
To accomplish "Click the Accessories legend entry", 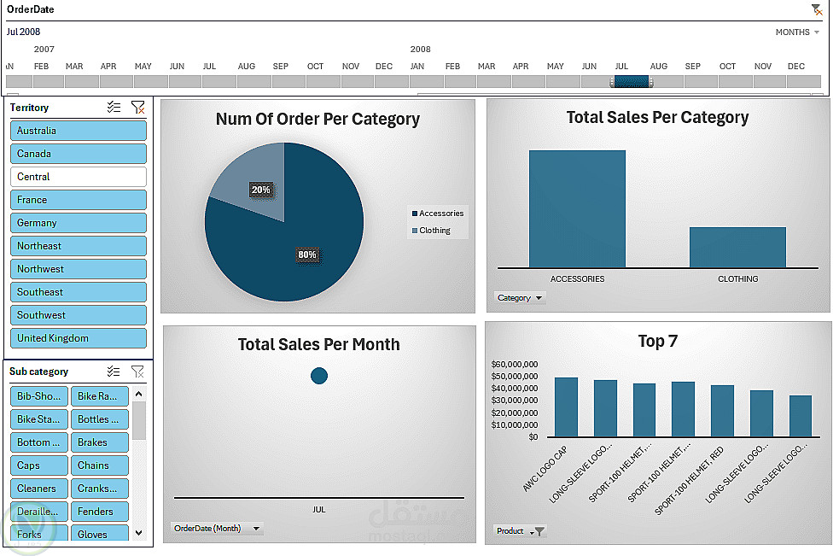I will (438, 214).
